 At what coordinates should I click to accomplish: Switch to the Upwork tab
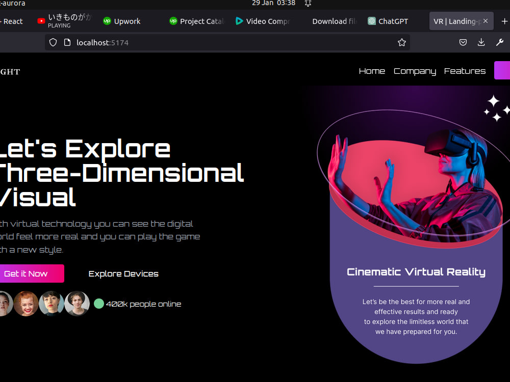coord(127,21)
